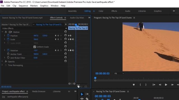Select the Selection tool arrow

coord(82,94)
